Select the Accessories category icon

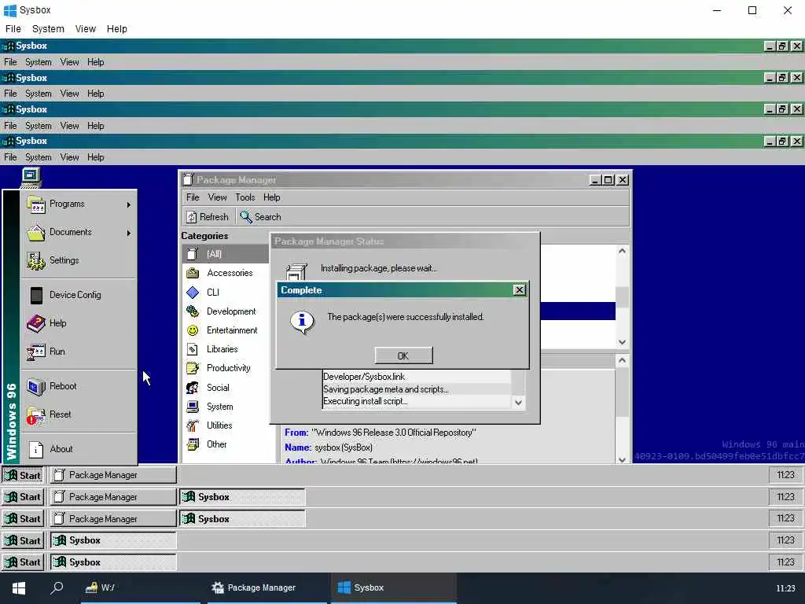193,273
